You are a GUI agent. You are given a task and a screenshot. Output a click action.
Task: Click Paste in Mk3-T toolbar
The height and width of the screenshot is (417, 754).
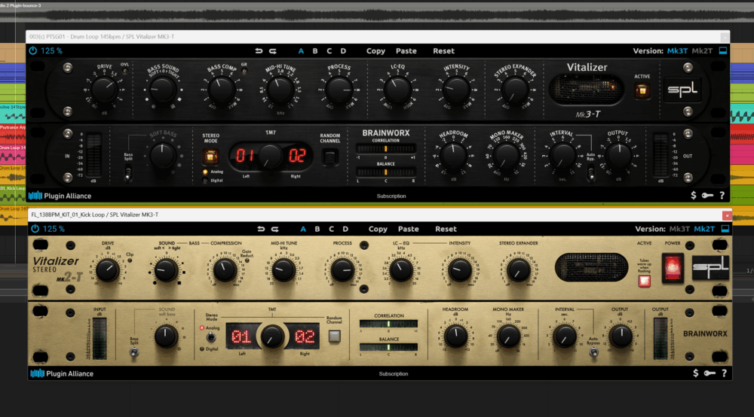click(406, 51)
